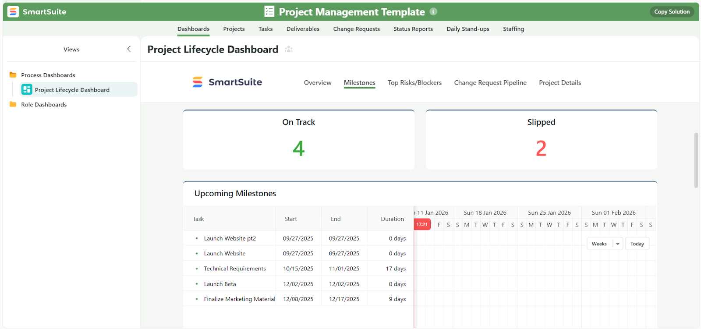Click the 10/15/2025 start date cell
701x329 pixels.
coord(298,269)
